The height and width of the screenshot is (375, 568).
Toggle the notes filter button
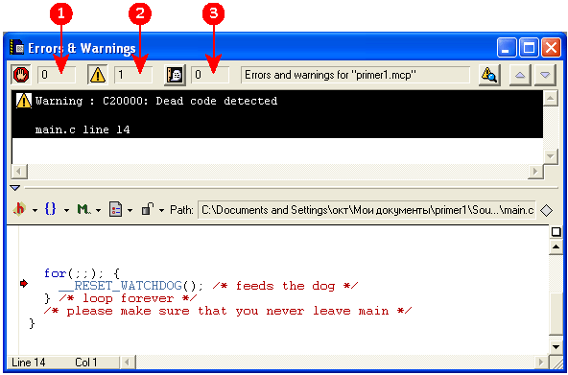[x=175, y=76]
